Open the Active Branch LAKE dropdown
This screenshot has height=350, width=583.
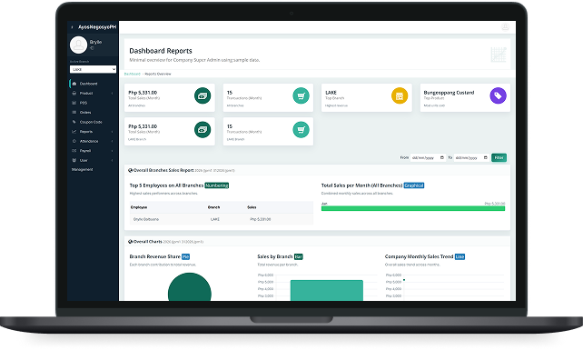click(93, 69)
